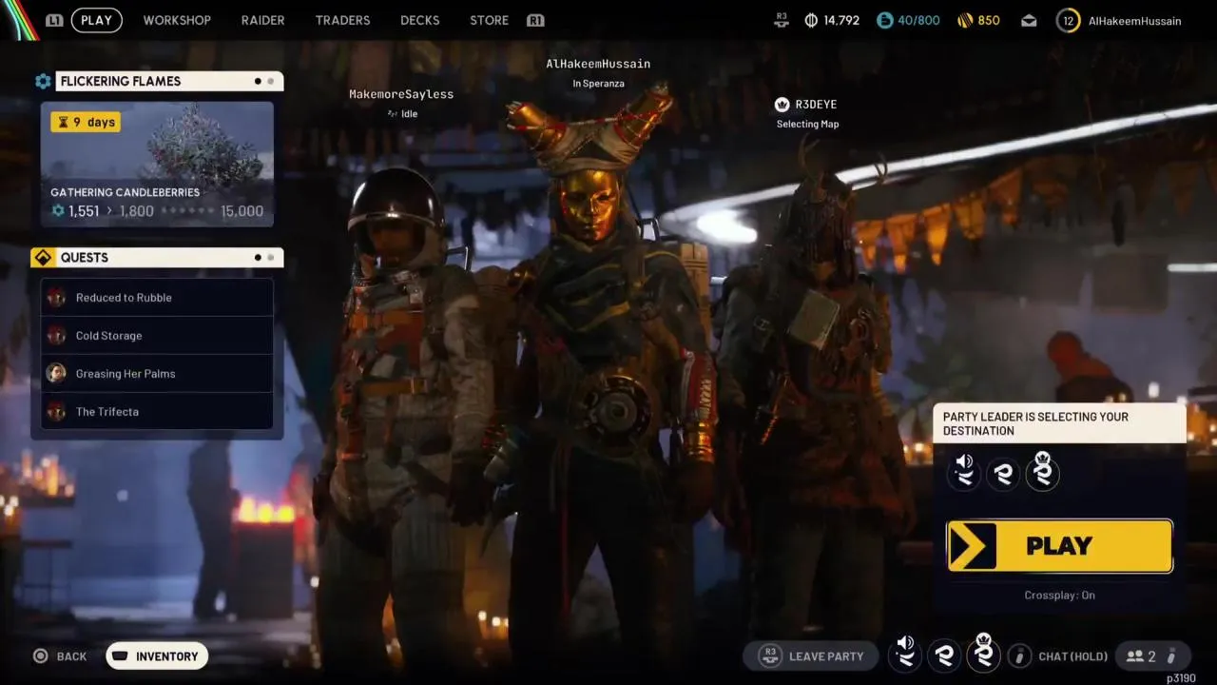Screen dimensions: 1217x685
Task: Click the R1 next-tab bumper icon
Action: coord(535,20)
